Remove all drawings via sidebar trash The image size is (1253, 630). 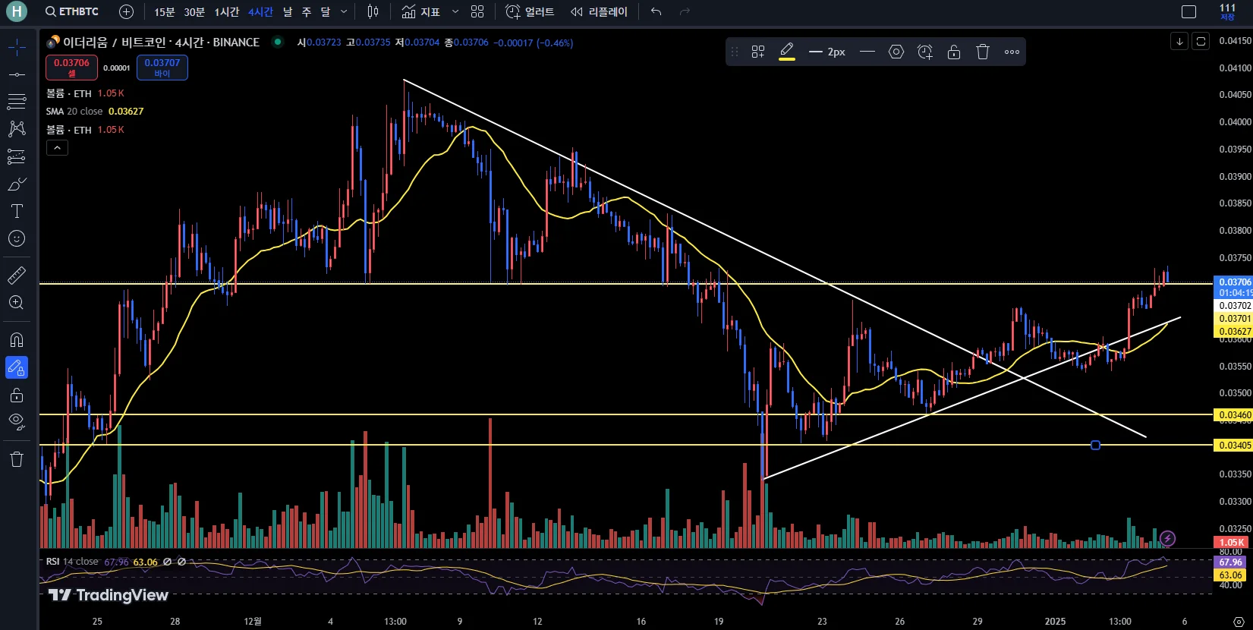17,458
